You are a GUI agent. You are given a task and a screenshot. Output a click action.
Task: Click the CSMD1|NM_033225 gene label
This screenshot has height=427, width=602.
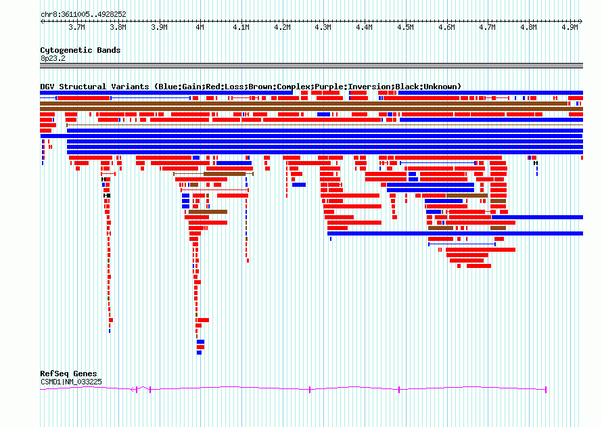(x=71, y=382)
